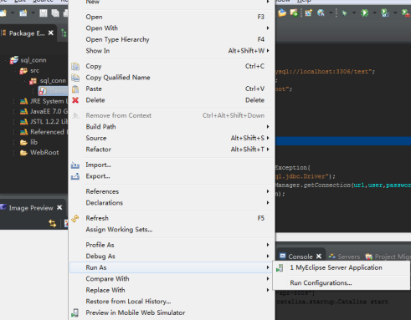Select the sql_conn package under src
Viewport: 411px width, 320px height.
tap(48, 81)
